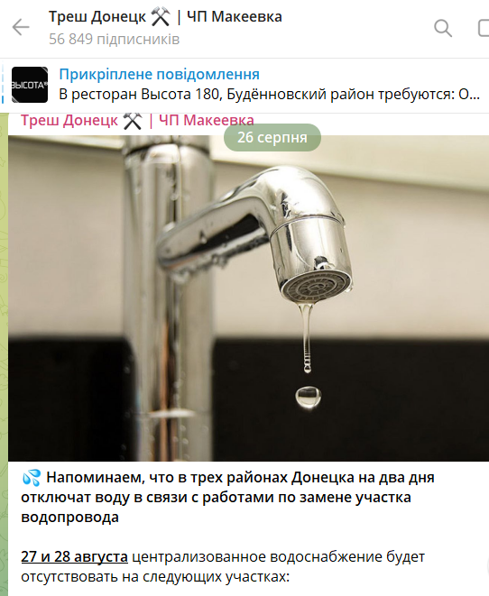
Task: Go back using the left arrow
Action: 21,27
